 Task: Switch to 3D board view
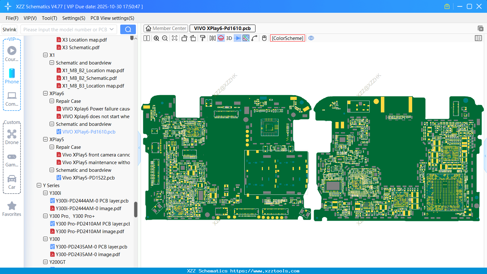229,38
